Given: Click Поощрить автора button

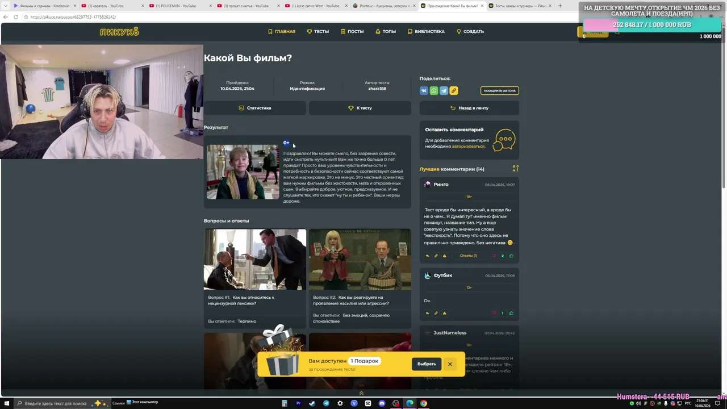Looking at the screenshot, I should click(500, 91).
